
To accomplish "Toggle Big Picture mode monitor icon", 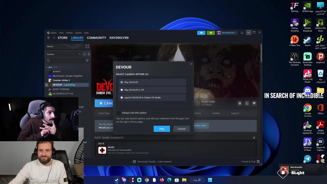I will click(x=242, y=33).
